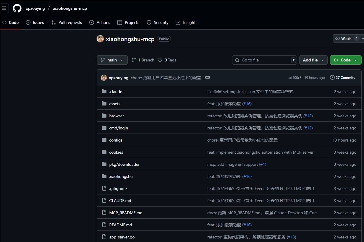Open the Watch options dropdown arrow
The height and width of the screenshot is (242, 364).
(x=363, y=39)
